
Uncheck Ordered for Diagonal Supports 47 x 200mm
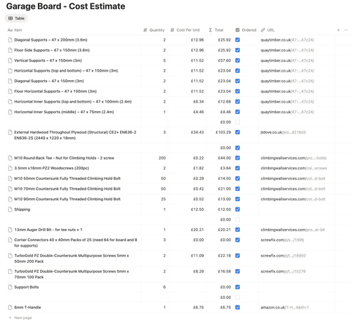237,40
